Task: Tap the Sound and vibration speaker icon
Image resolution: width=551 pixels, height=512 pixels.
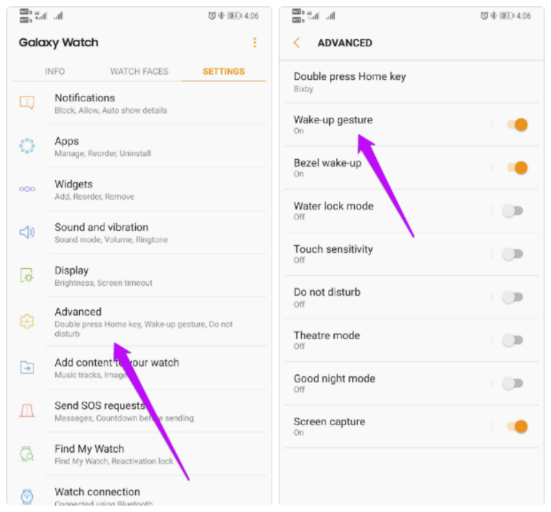Action: (27, 232)
